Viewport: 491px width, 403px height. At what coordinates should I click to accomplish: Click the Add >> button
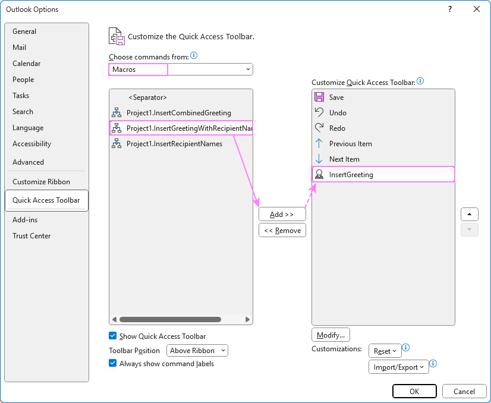tap(282, 214)
